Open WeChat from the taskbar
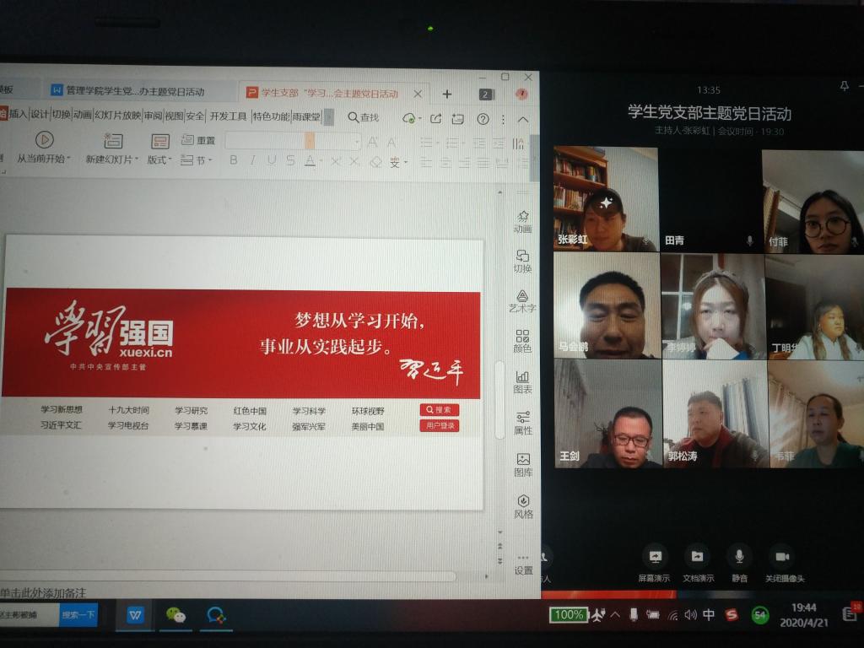The image size is (864, 648). (175, 615)
